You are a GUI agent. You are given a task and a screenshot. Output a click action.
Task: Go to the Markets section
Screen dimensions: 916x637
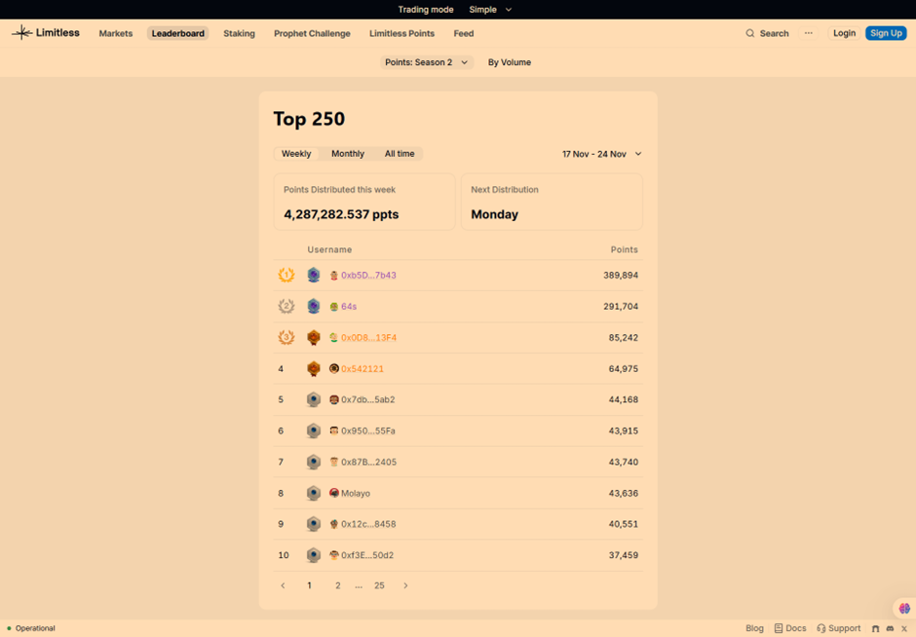coord(115,33)
